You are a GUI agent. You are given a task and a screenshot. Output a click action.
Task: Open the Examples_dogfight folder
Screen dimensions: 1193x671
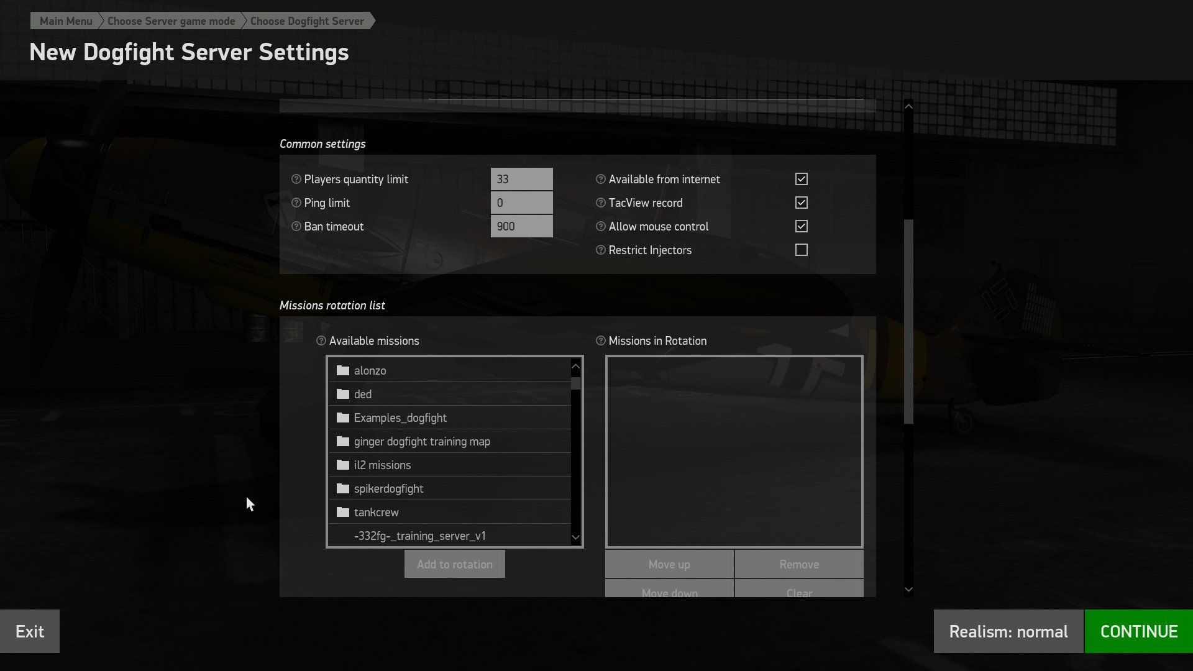tap(449, 418)
